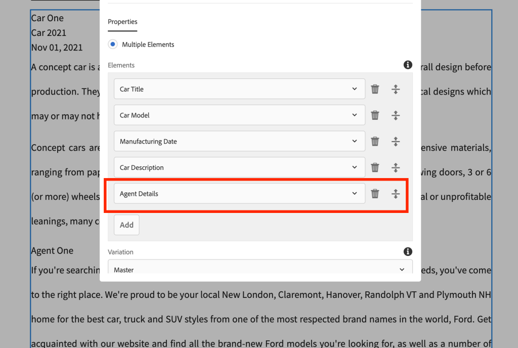
Task: Delete the Manufacturing Date element
Action: tap(375, 142)
